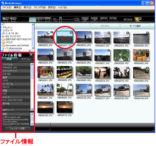Select the RIMG0069.JPG large tree thumbnail

[83, 72]
